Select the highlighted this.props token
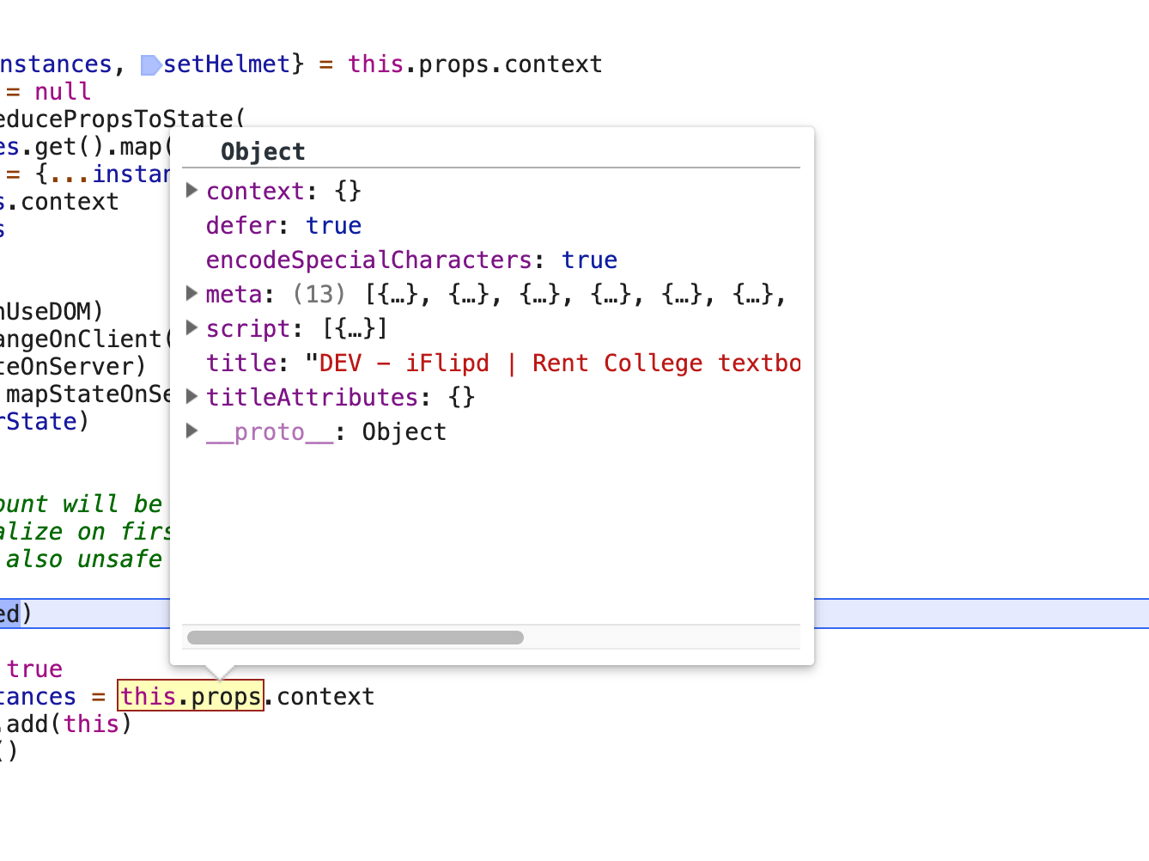Screen dimensions: 1149x861 tap(190, 696)
